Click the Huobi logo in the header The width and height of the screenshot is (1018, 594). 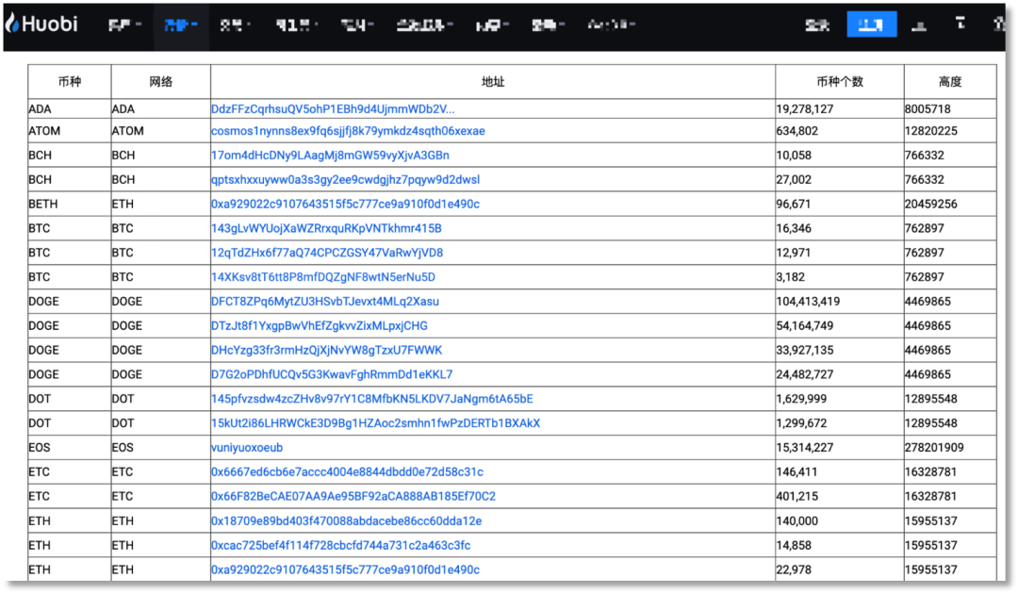pos(41,24)
